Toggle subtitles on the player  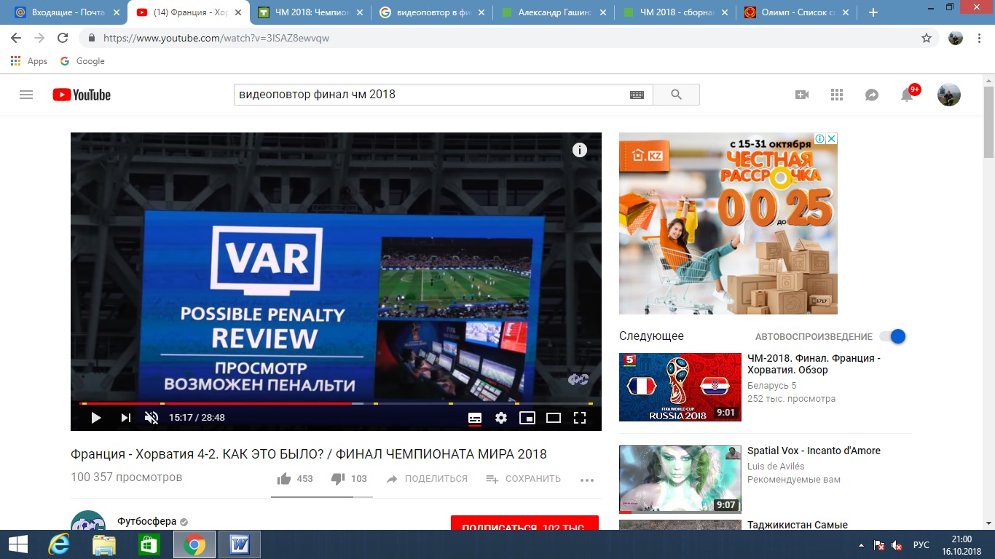pyautogui.click(x=475, y=418)
